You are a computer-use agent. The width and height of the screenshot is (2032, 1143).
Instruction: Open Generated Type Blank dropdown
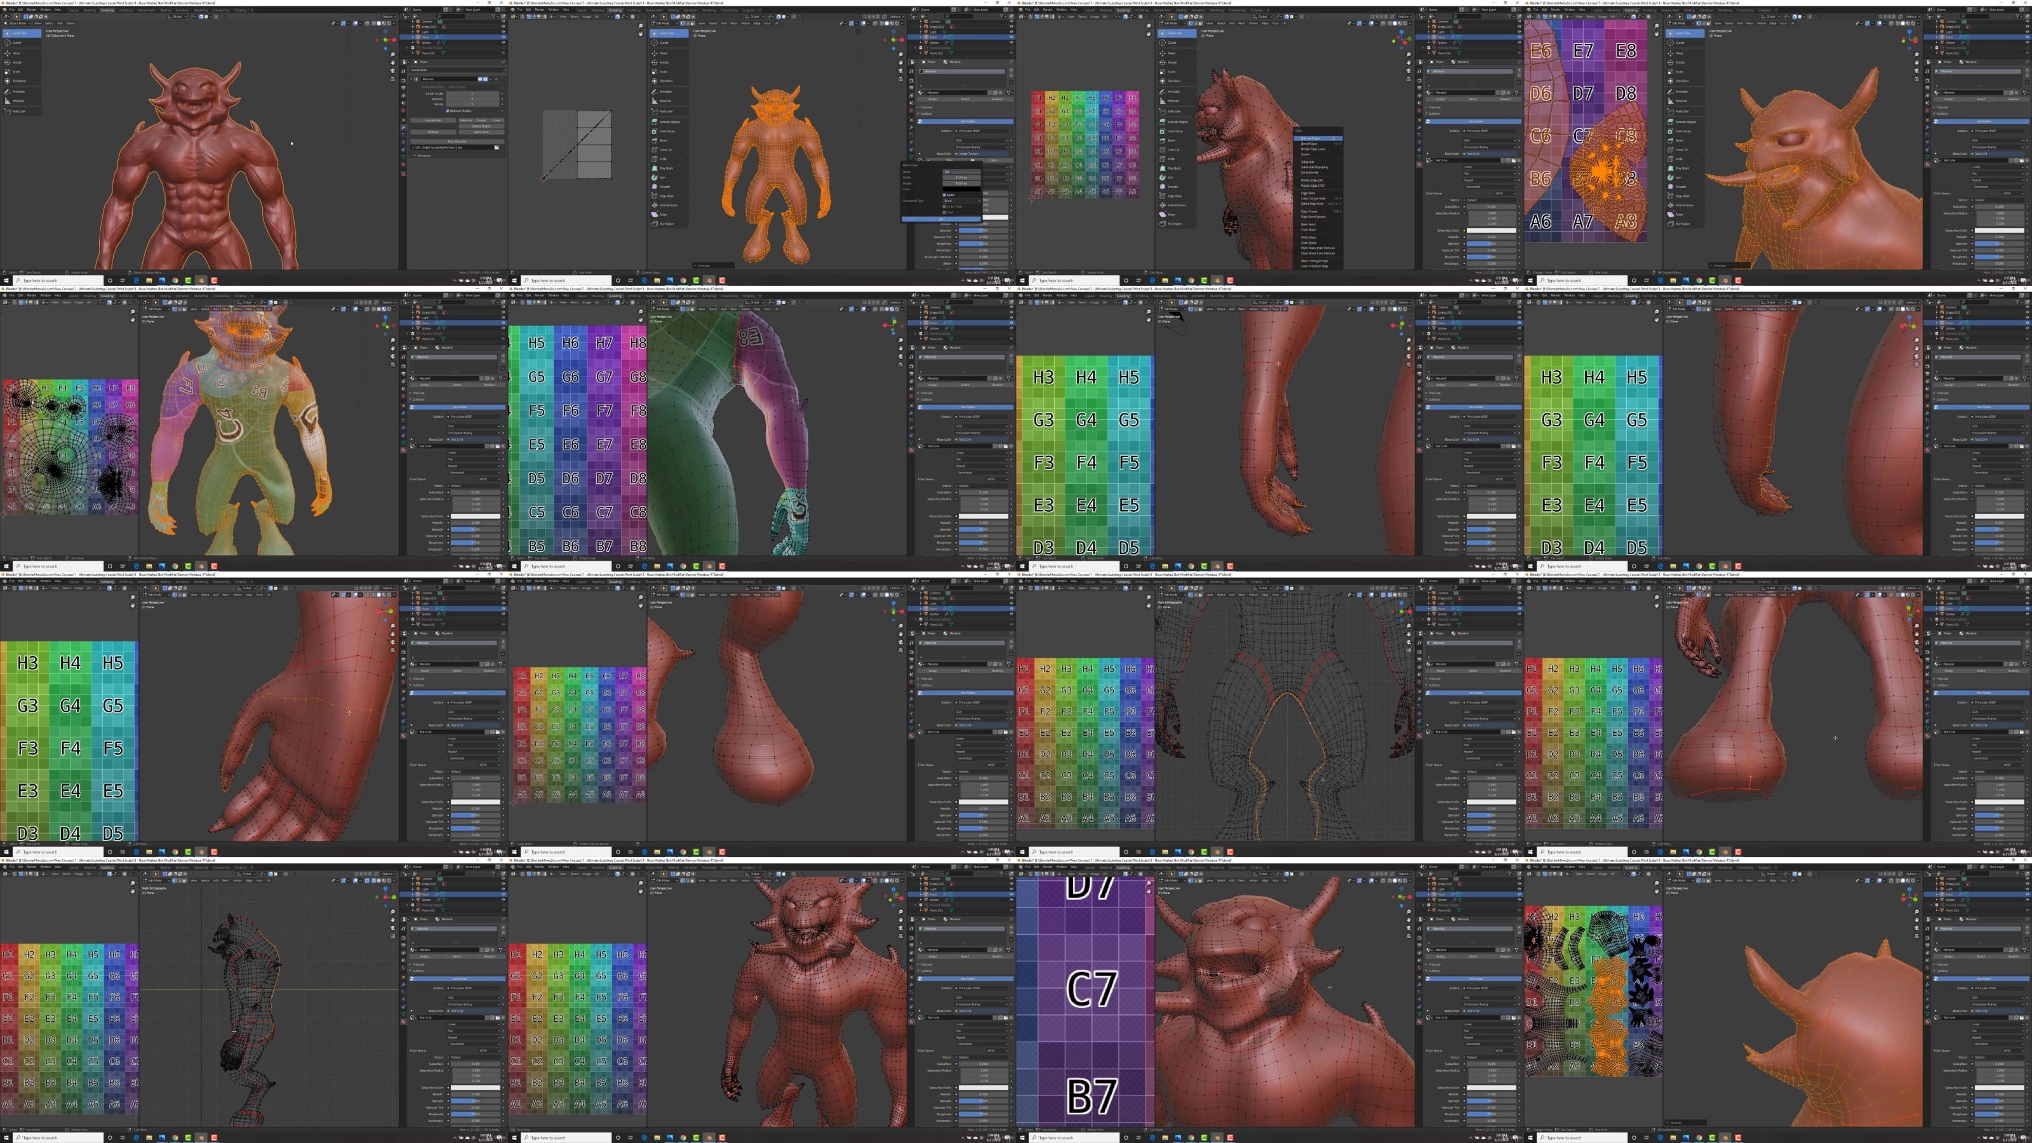[x=961, y=201]
